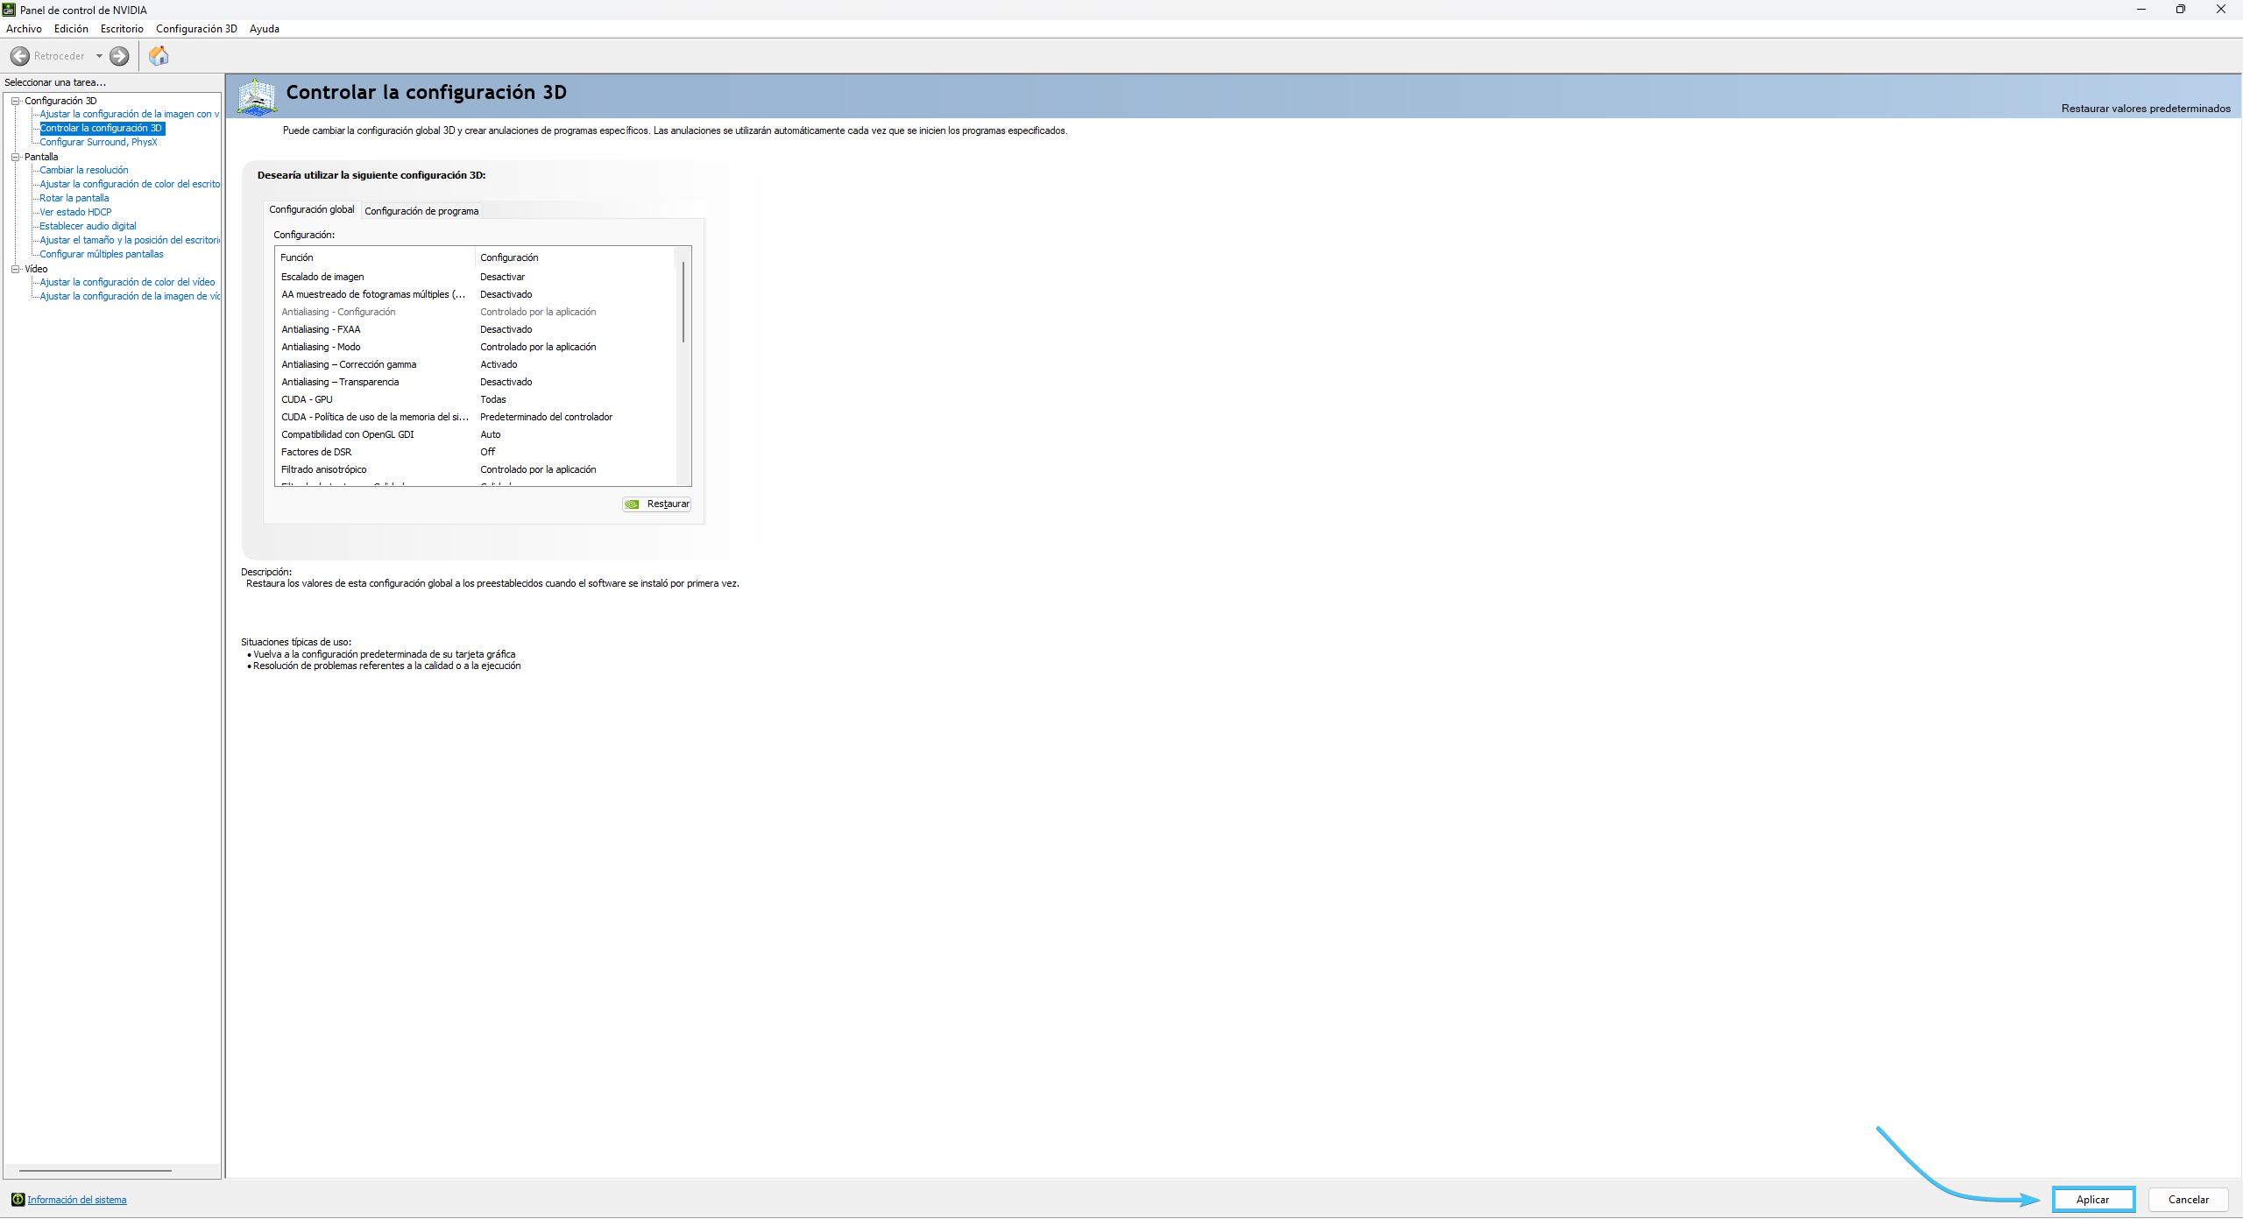Click the system information icon at bottom left
Viewport: 2243px width, 1219px height.
[18, 1200]
